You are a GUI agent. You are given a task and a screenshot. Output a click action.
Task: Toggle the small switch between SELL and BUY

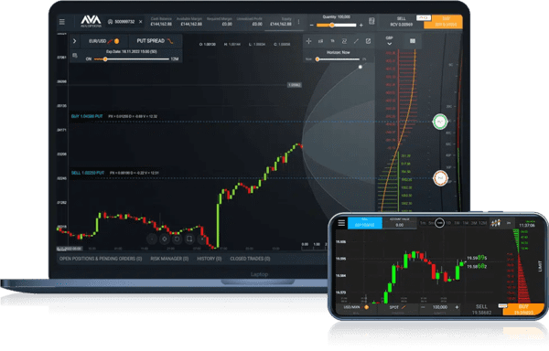point(424,17)
